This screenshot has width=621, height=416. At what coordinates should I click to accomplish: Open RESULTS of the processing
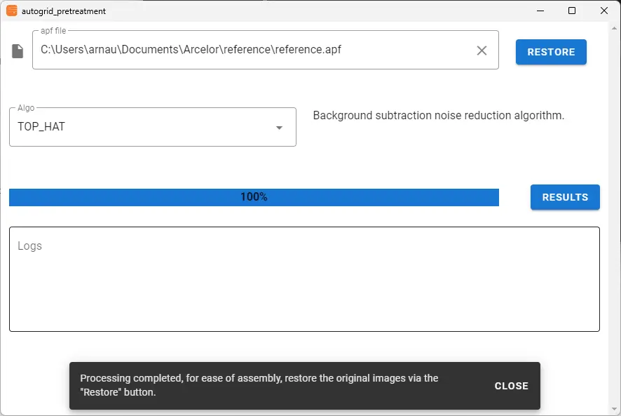[x=565, y=197]
